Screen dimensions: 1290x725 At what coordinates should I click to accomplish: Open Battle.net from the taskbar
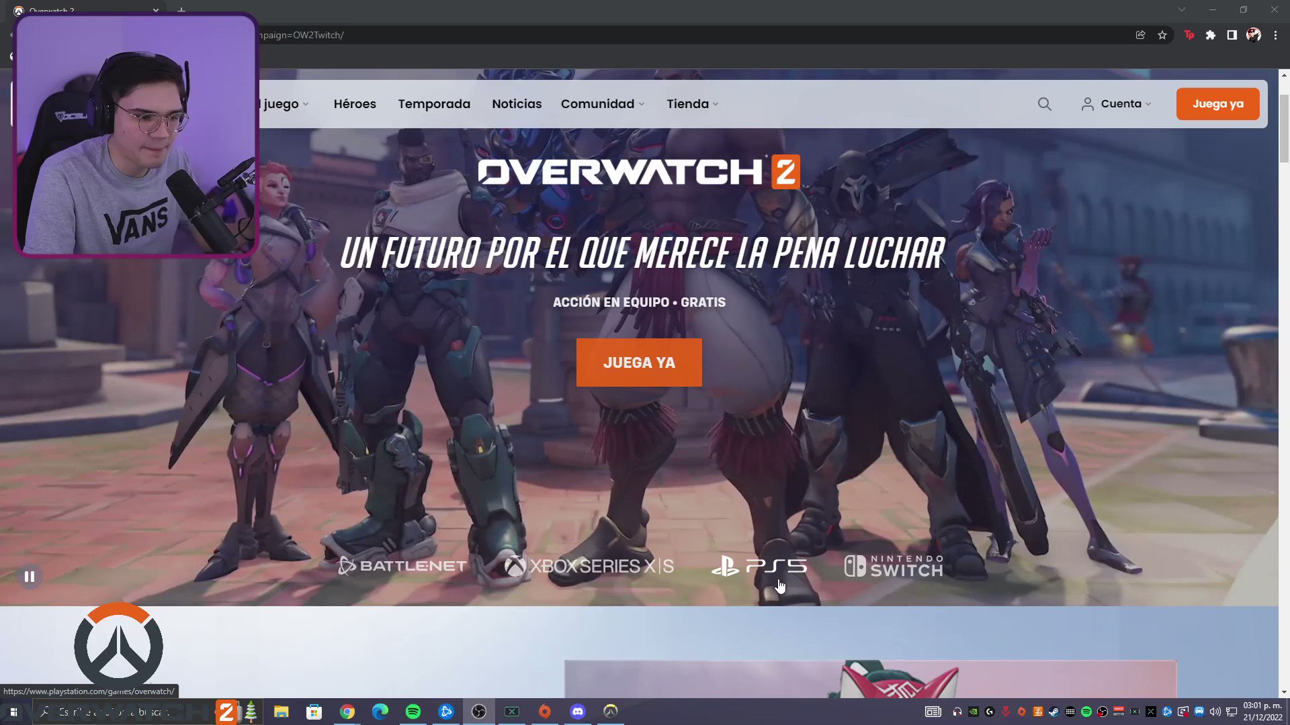click(x=445, y=712)
